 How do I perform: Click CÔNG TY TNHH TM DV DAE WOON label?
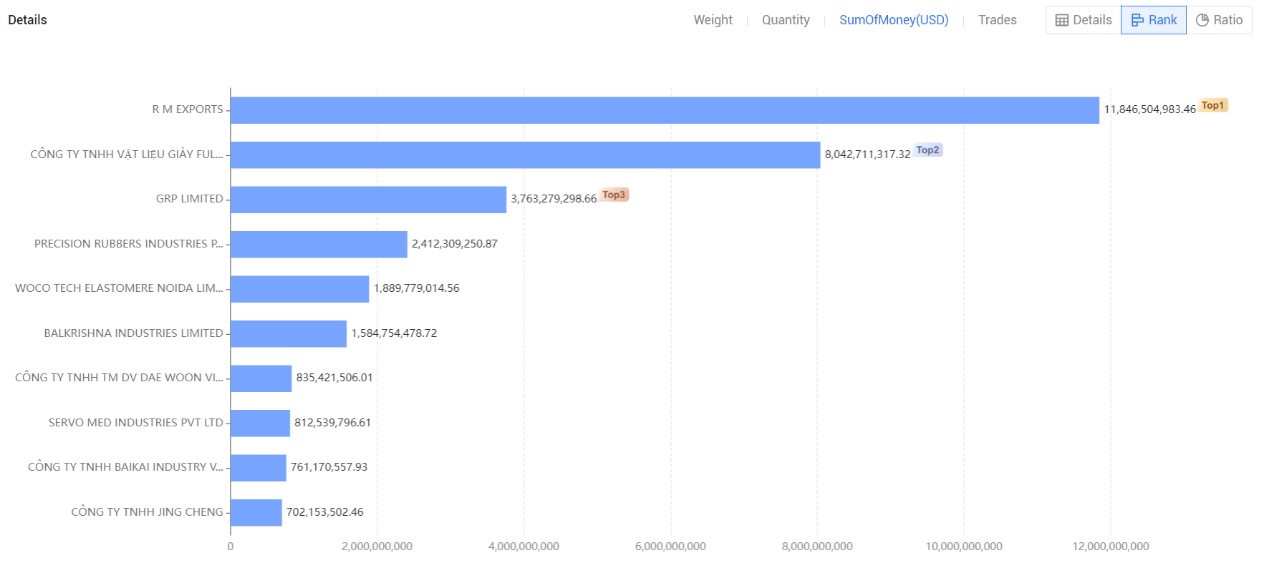(x=119, y=378)
